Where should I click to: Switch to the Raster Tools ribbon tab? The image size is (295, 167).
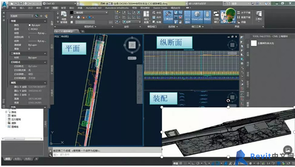[160, 8]
